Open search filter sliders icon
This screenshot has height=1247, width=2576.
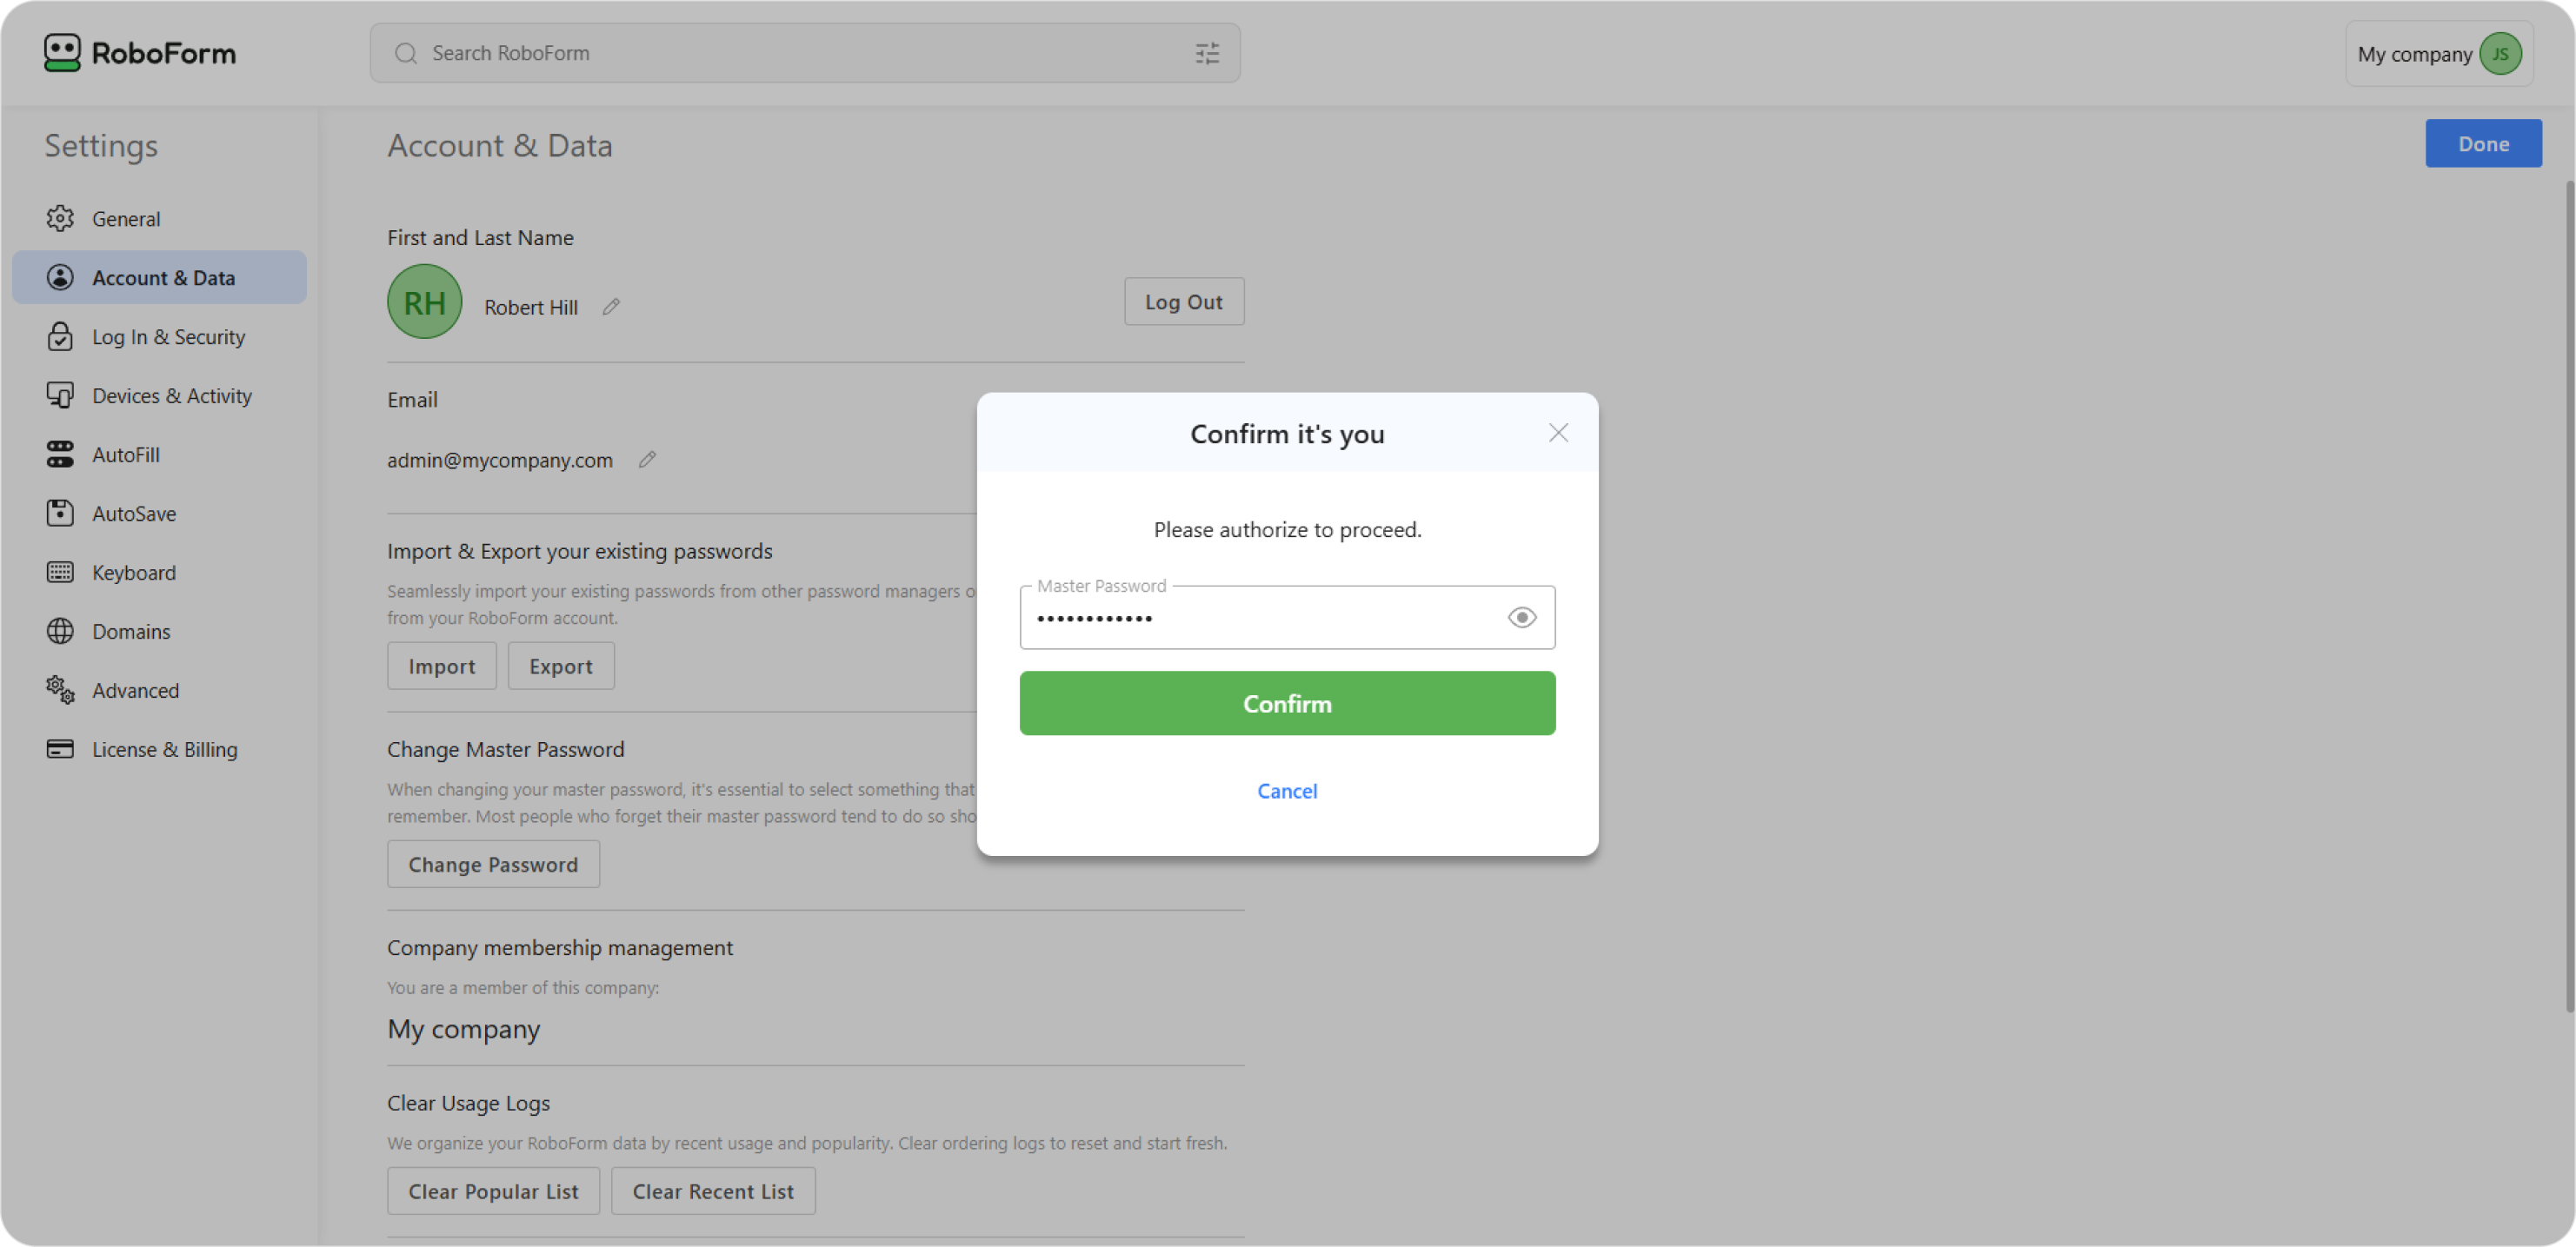pyautogui.click(x=1207, y=53)
